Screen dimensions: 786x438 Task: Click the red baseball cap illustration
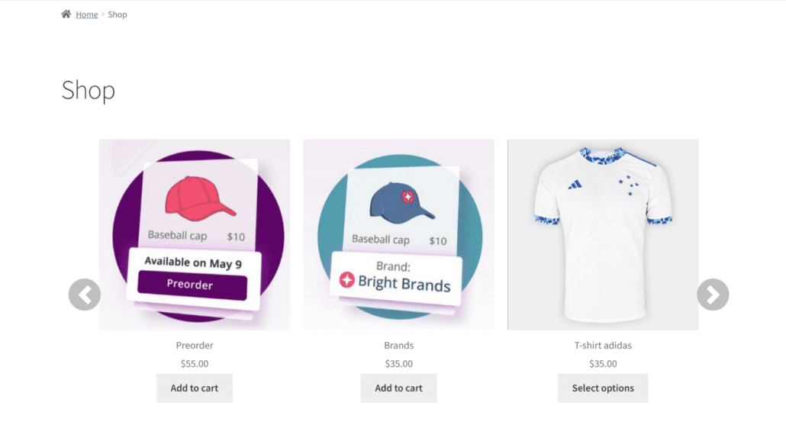point(200,198)
